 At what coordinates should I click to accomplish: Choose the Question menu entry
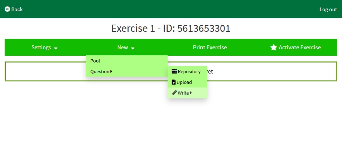click(x=100, y=71)
